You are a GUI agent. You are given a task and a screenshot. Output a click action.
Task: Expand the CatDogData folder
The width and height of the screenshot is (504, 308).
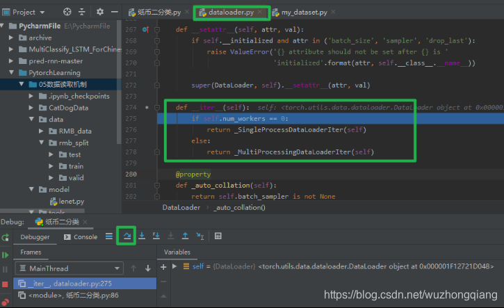click(x=31, y=107)
